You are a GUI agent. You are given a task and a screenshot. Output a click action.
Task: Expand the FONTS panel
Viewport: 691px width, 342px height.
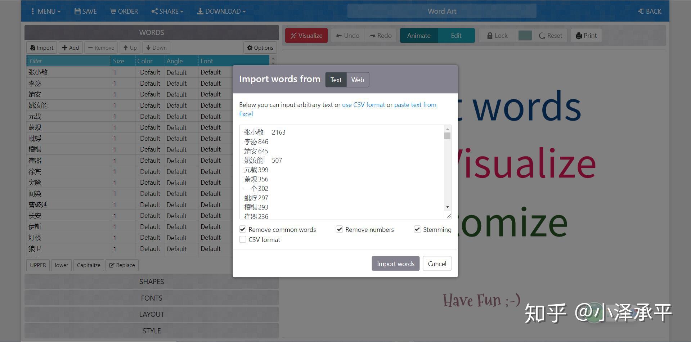(152, 298)
